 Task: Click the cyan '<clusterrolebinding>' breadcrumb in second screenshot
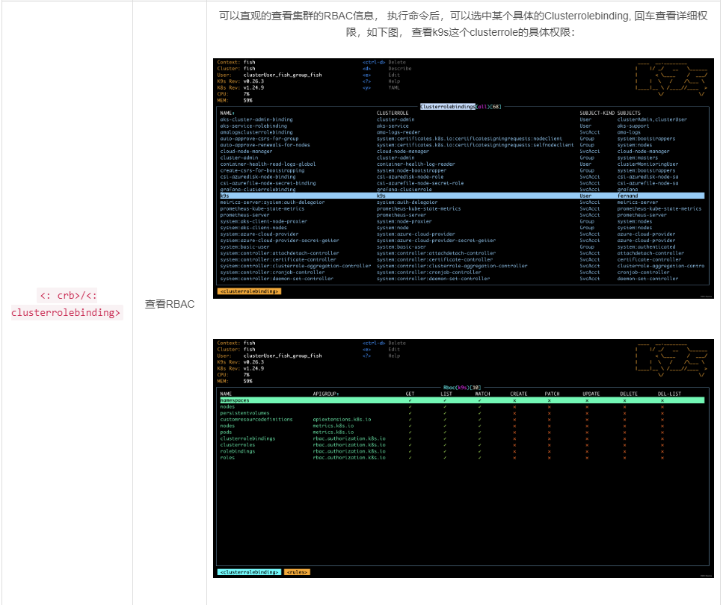(249, 572)
